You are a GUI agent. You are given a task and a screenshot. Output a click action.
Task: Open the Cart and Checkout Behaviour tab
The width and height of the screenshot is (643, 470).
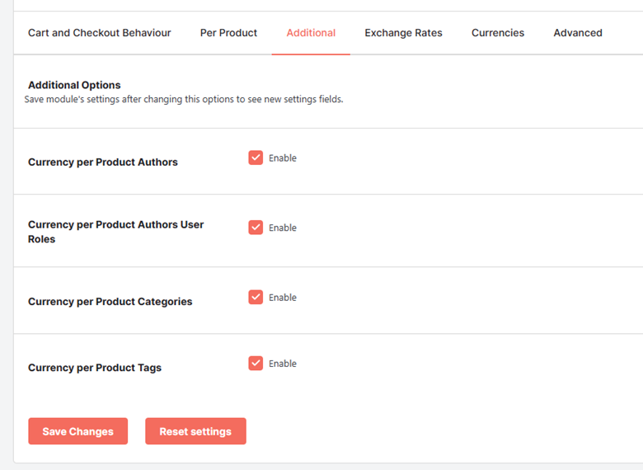(99, 33)
